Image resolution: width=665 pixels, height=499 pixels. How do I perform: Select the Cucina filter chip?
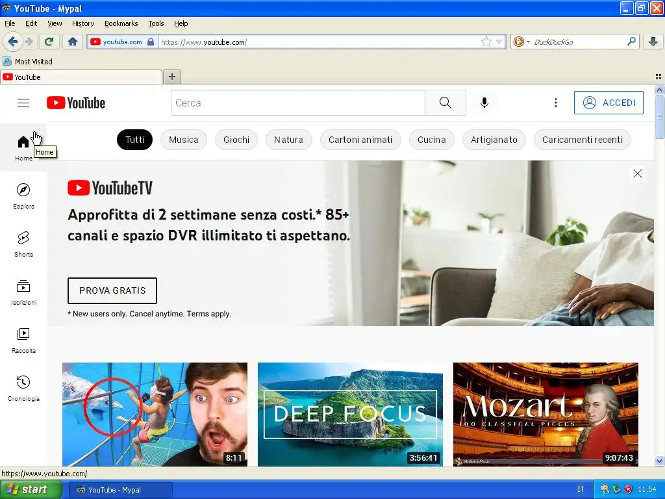(x=431, y=140)
